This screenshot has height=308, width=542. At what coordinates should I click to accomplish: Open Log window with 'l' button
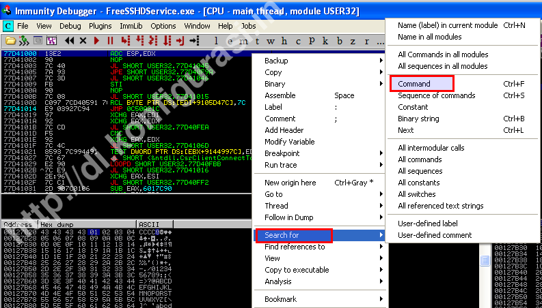(x=217, y=41)
